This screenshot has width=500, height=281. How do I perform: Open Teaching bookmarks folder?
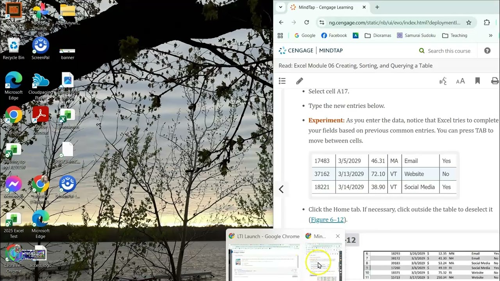pyautogui.click(x=455, y=36)
